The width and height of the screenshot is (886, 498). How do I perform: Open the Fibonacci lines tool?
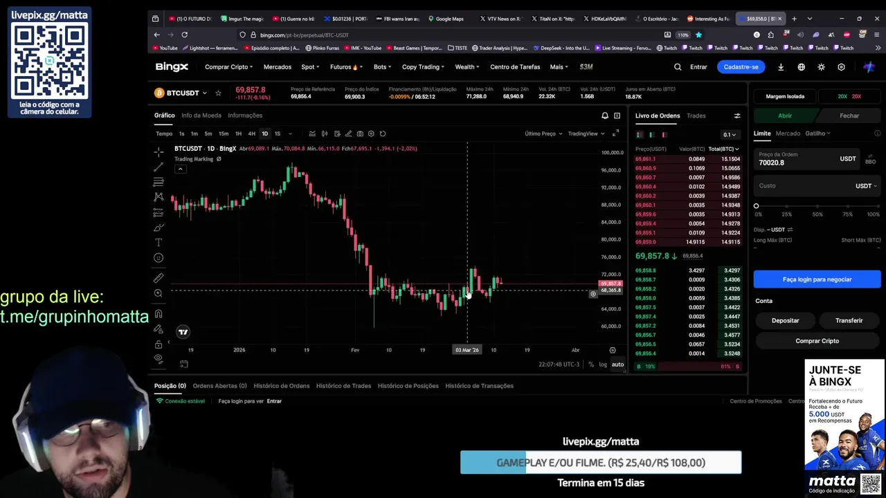159,182
